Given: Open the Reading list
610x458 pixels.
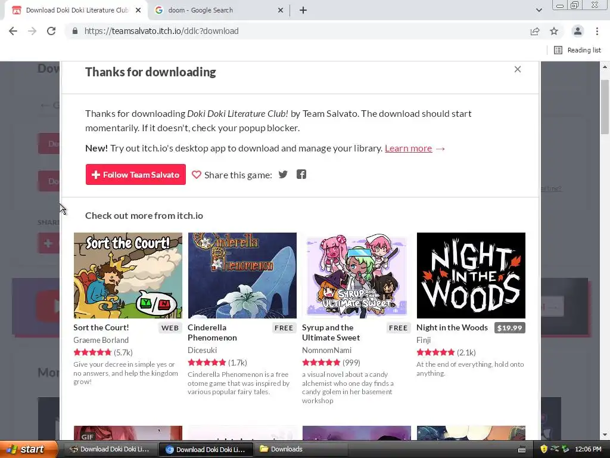Looking at the screenshot, I should point(577,50).
